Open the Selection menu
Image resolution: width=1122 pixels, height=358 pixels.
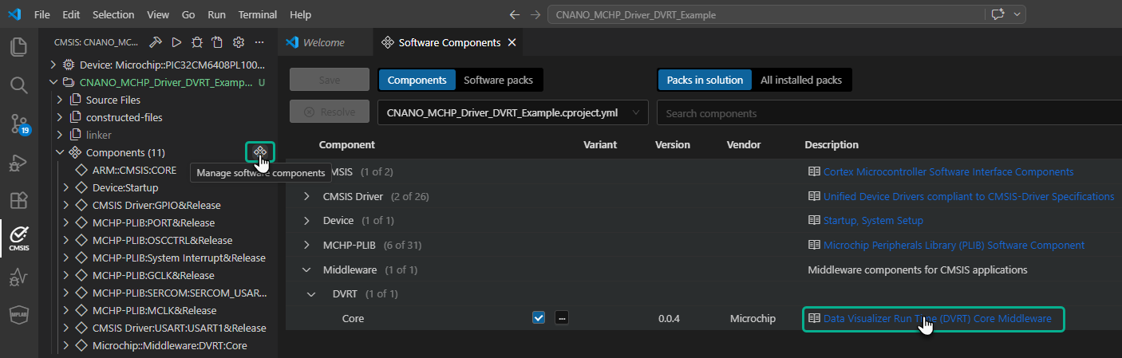click(113, 15)
